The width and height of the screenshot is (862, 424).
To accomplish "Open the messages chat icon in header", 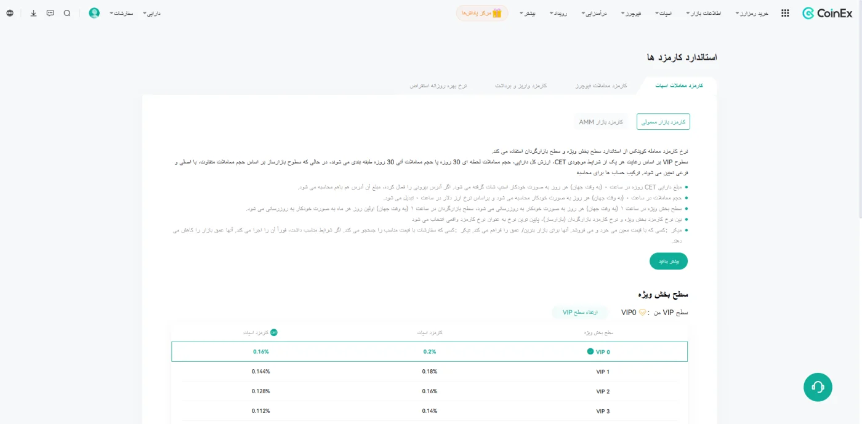I will click(50, 13).
